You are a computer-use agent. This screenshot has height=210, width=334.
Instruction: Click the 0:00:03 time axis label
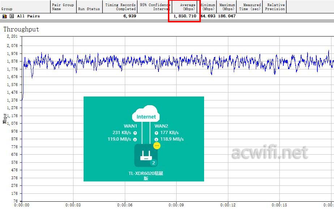coord(73,205)
